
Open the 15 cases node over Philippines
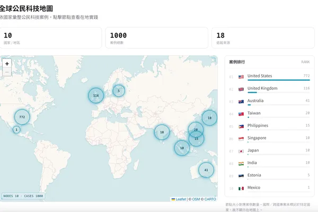196,139
